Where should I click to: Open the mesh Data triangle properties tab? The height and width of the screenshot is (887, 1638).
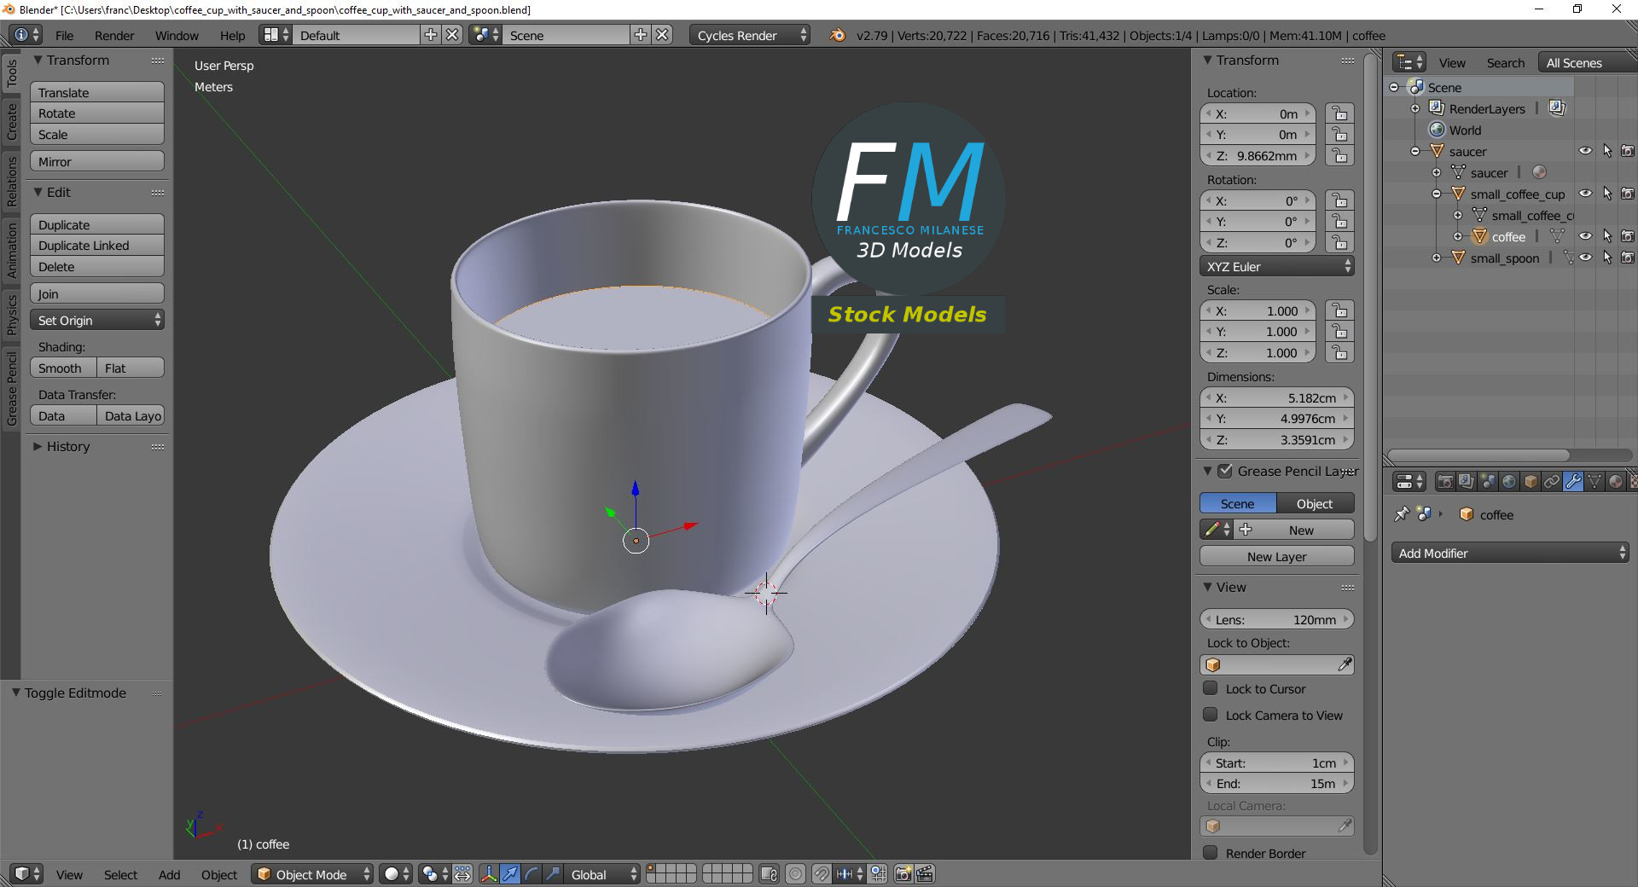tap(1594, 482)
